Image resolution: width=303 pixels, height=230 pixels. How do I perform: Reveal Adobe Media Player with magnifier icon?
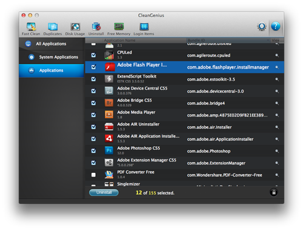[x=277, y=115]
